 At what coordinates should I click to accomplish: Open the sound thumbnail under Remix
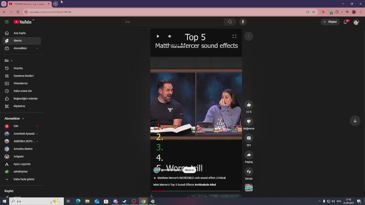click(249, 188)
